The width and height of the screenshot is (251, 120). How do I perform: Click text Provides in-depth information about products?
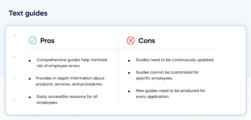point(70,81)
